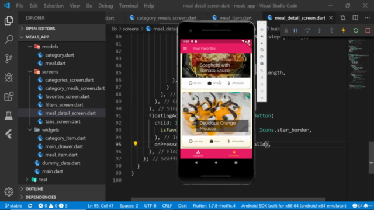Open the Manage settings gear
The image size is (374, 210).
coord(9,192)
